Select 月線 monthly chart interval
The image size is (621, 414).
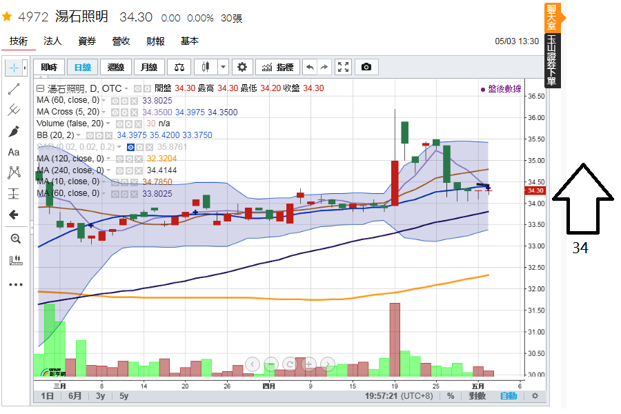coord(149,67)
